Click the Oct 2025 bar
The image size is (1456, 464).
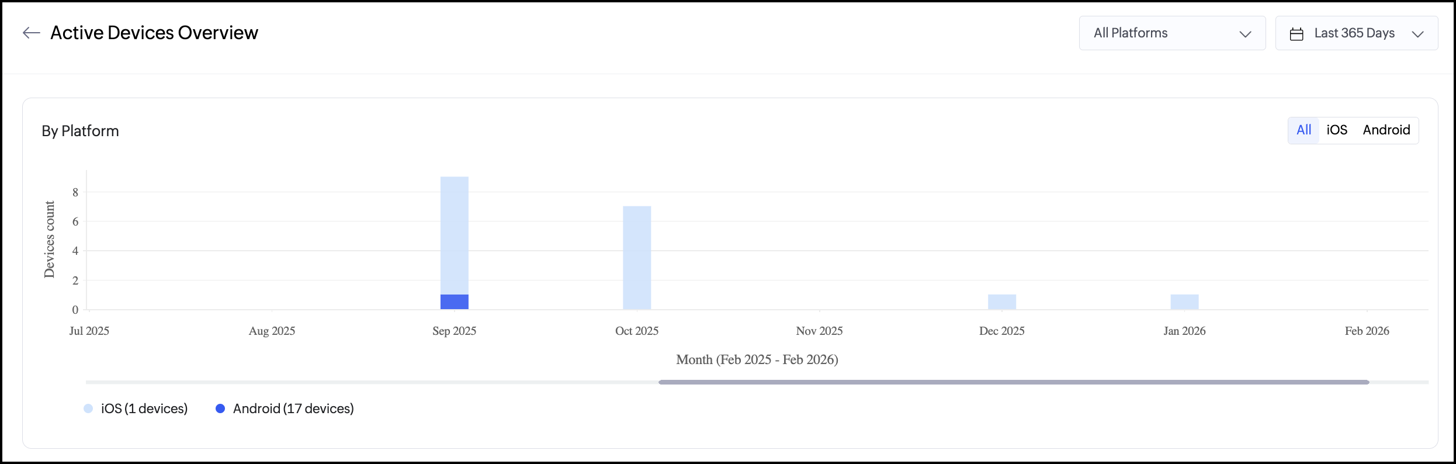[x=637, y=257]
